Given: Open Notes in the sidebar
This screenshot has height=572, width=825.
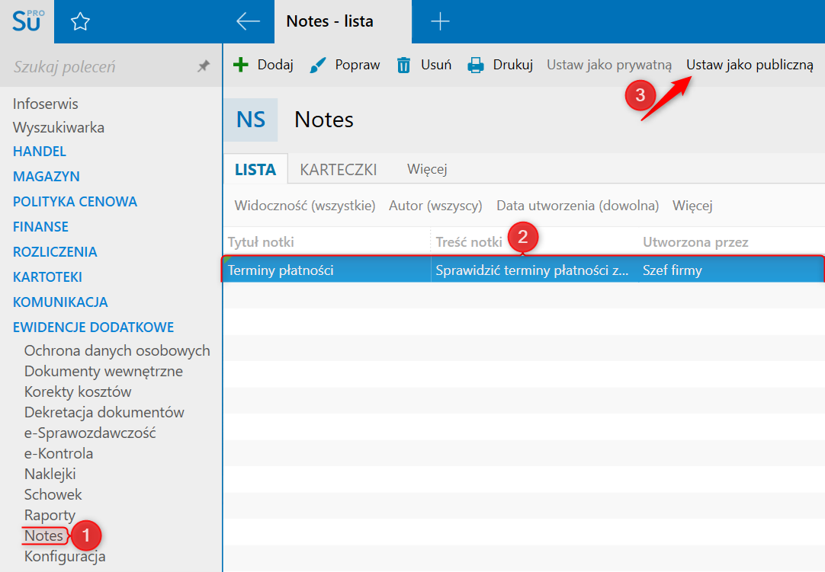Looking at the screenshot, I should 43,535.
